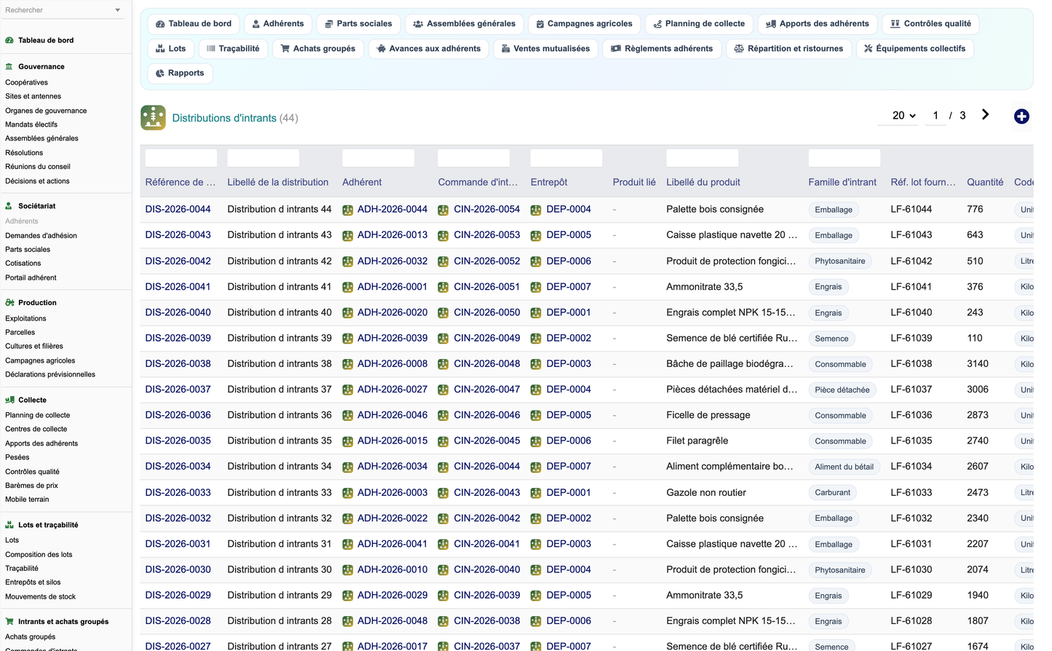Click the Gouvernance section icon in sidebar
Viewport: 1052px width, 651px height.
point(9,66)
